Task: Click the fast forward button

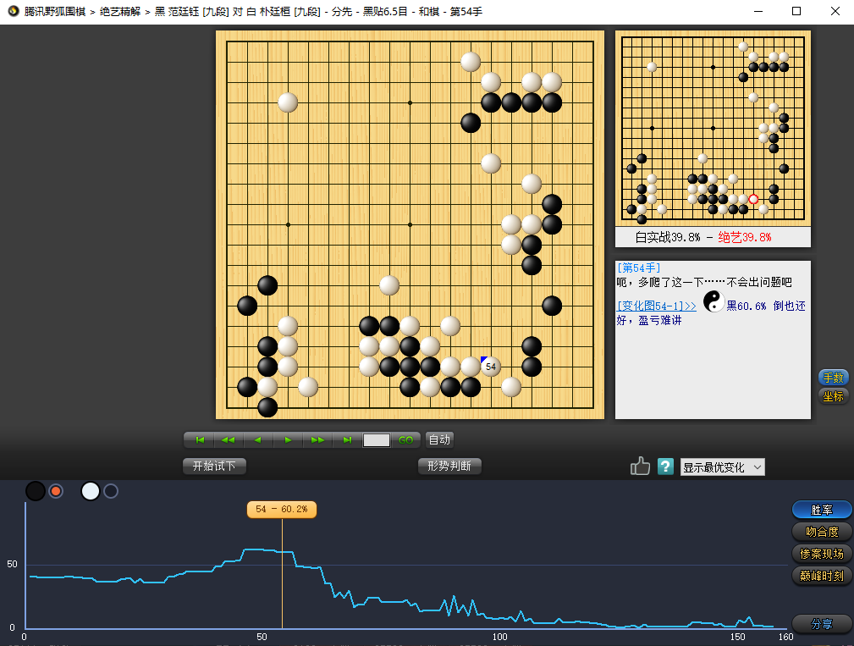Action: click(x=317, y=440)
